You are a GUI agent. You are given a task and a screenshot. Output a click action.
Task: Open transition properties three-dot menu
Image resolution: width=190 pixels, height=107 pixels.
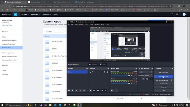click(x=151, y=79)
